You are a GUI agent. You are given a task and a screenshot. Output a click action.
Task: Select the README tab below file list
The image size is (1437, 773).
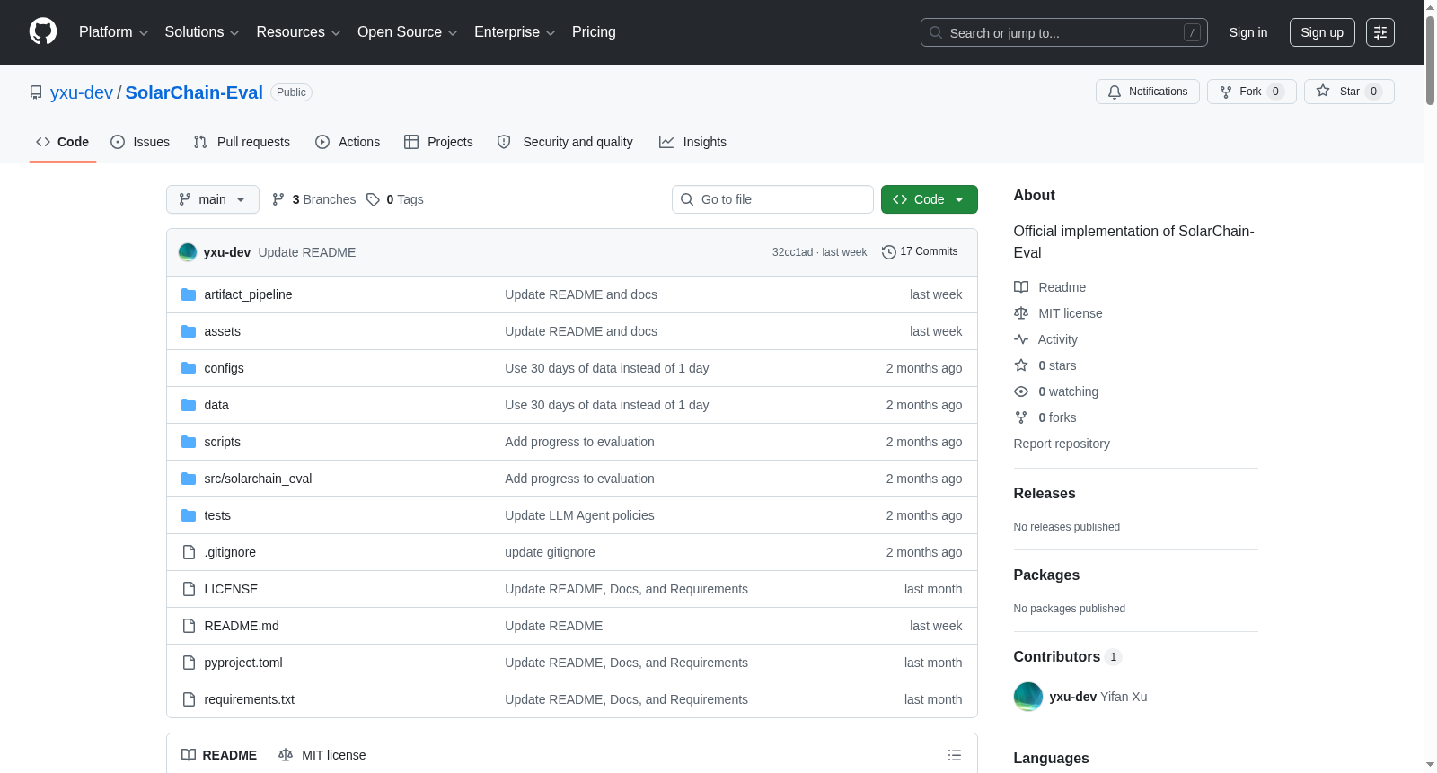point(219,755)
